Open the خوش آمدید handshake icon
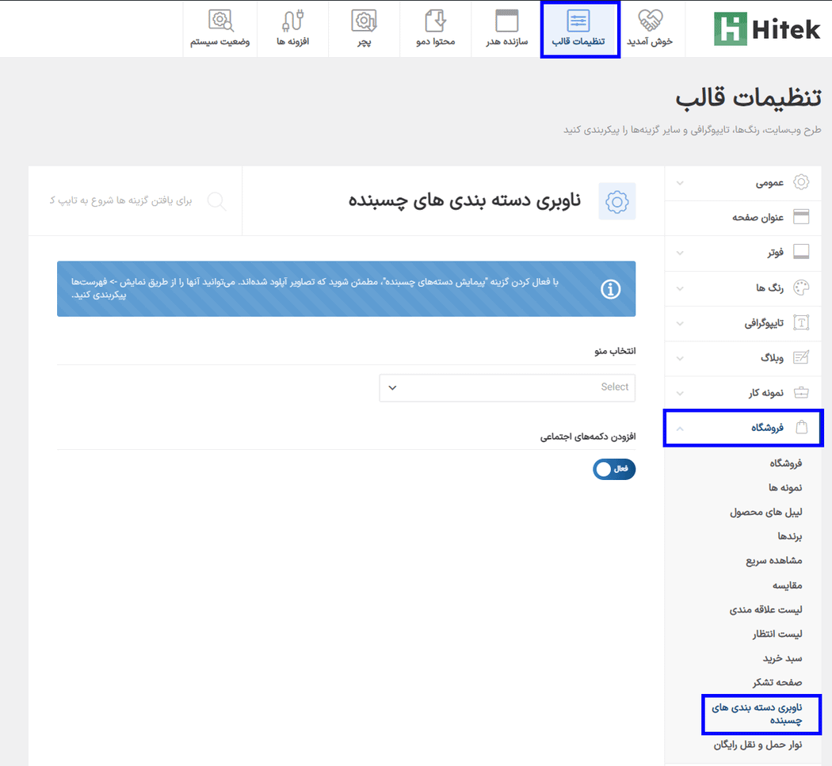Viewport: 832px width, 766px height. pyautogui.click(x=650, y=21)
